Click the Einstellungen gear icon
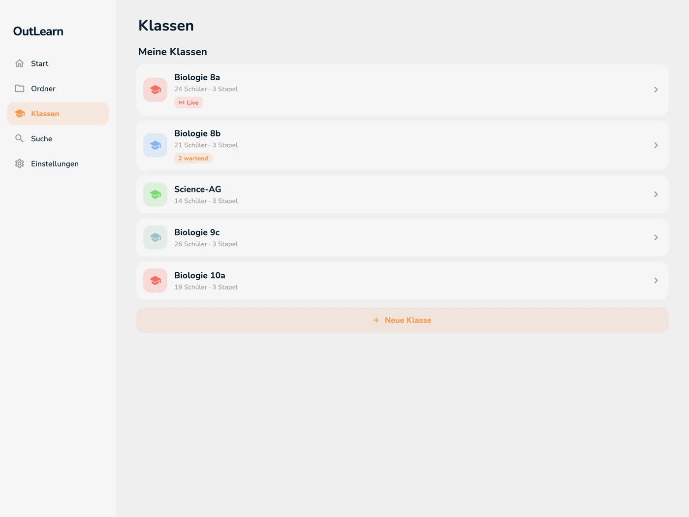 click(20, 164)
